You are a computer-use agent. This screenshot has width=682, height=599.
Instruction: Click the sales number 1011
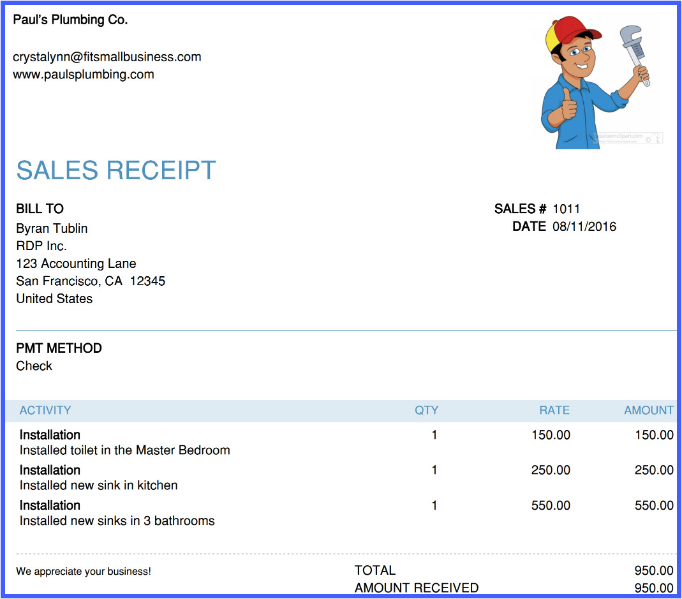click(566, 209)
